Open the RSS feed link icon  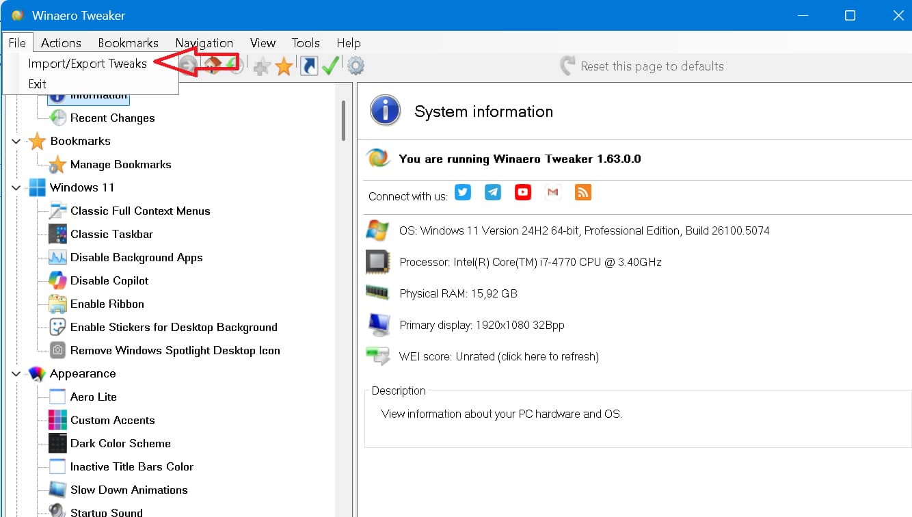pyautogui.click(x=583, y=192)
